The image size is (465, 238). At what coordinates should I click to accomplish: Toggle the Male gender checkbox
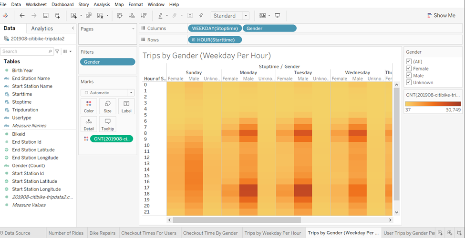(409, 76)
